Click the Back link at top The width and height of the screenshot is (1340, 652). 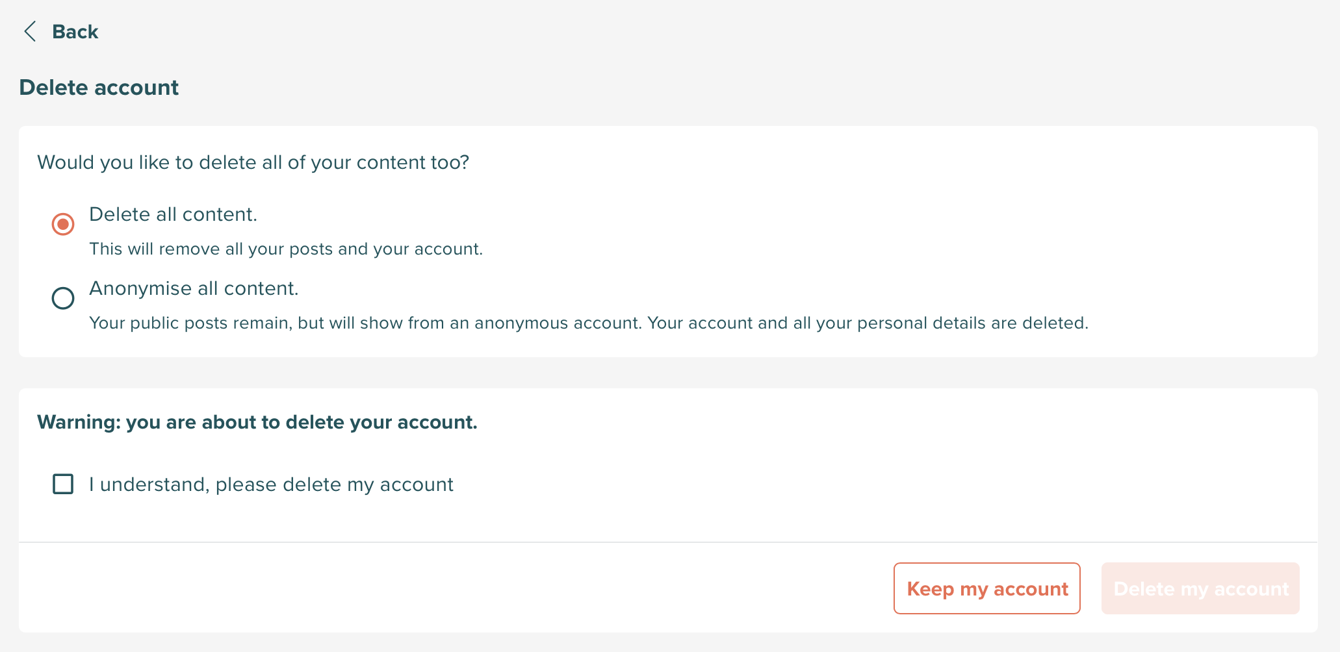[x=75, y=31]
